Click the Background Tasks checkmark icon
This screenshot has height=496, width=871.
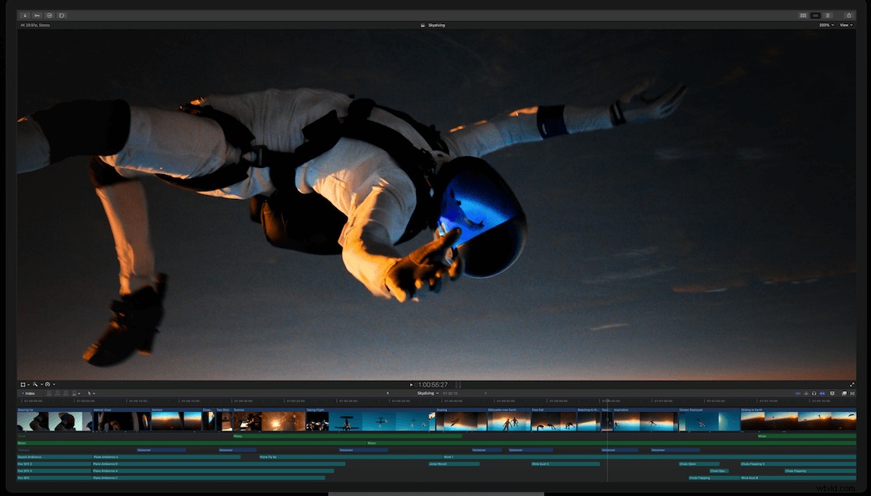pos(49,15)
